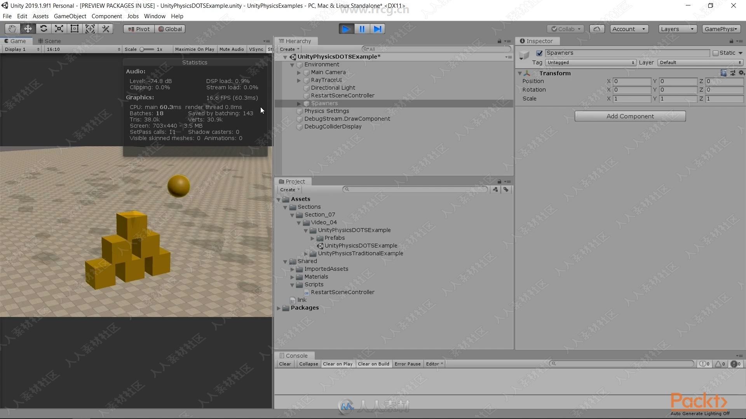
Task: Open the Window menu in menu bar
Action: pos(154,16)
